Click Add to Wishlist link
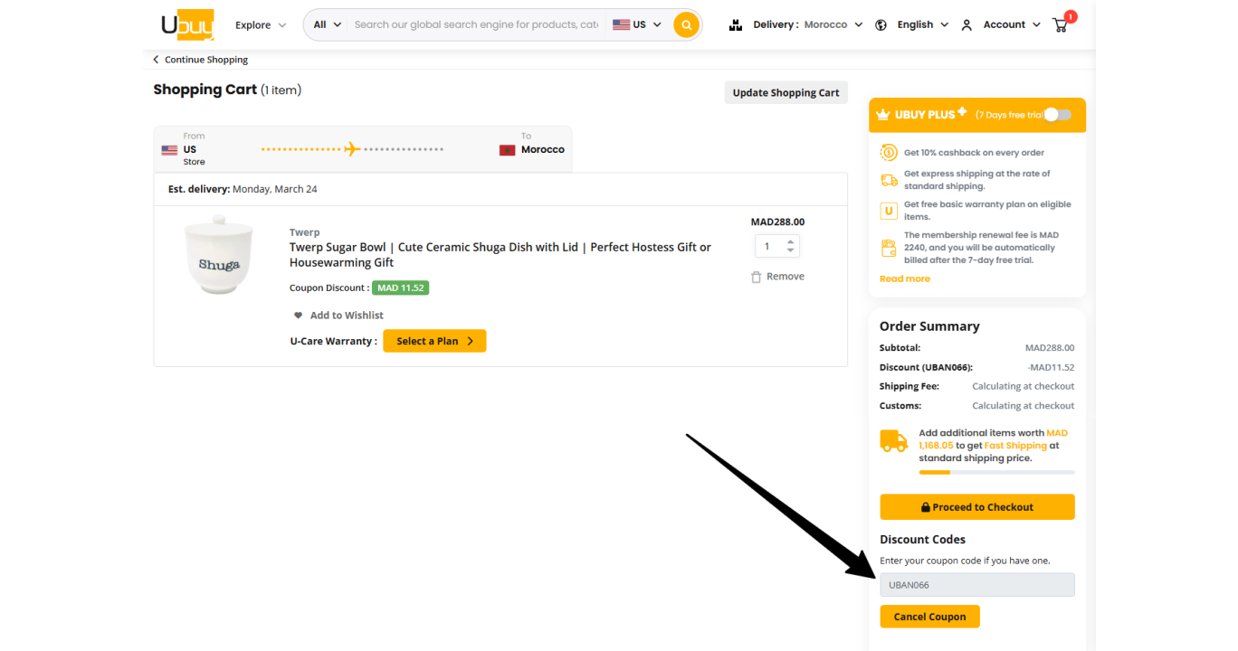The height and width of the screenshot is (651, 1238). (347, 316)
